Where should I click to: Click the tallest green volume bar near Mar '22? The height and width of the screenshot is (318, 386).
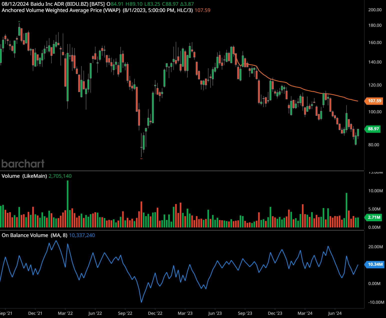tap(67, 204)
